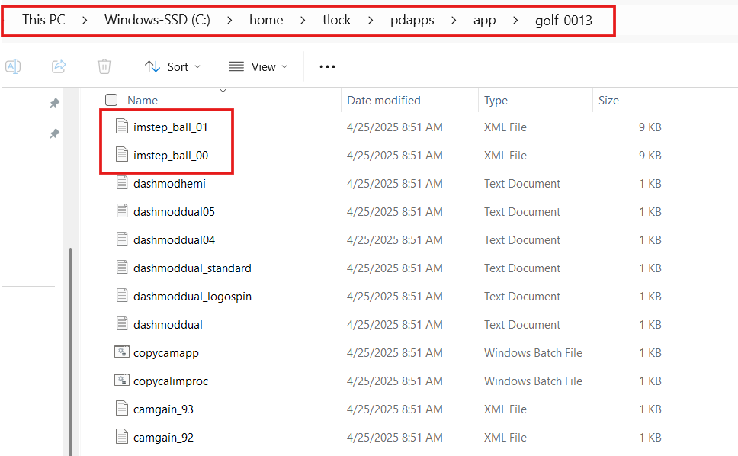Select the file name dashmoddual_standard
The image size is (738, 456).
[x=192, y=268]
